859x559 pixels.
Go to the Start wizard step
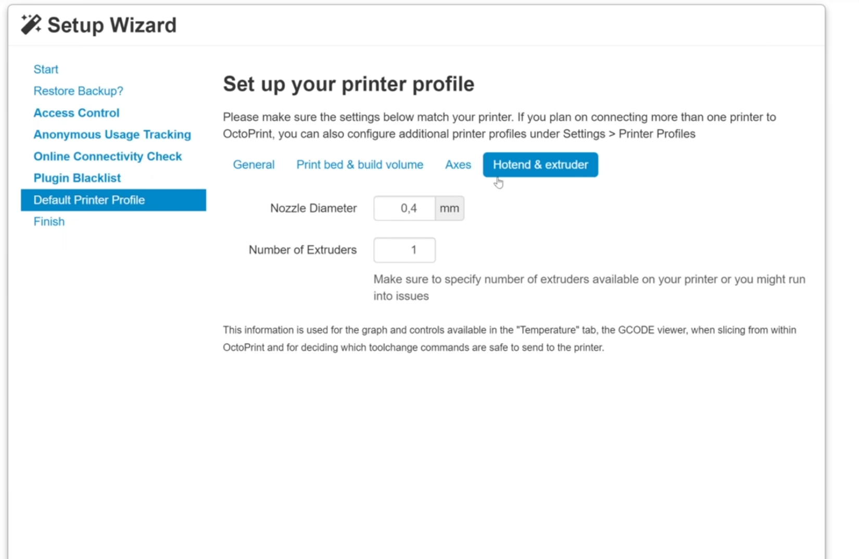point(46,69)
